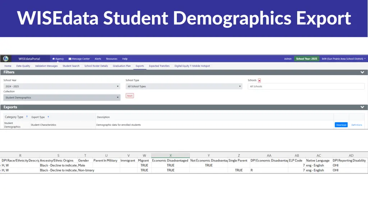Viewport: 368px width, 207px height.
Task: Click the DPI logo icon in portal header
Action: pos(6,59)
